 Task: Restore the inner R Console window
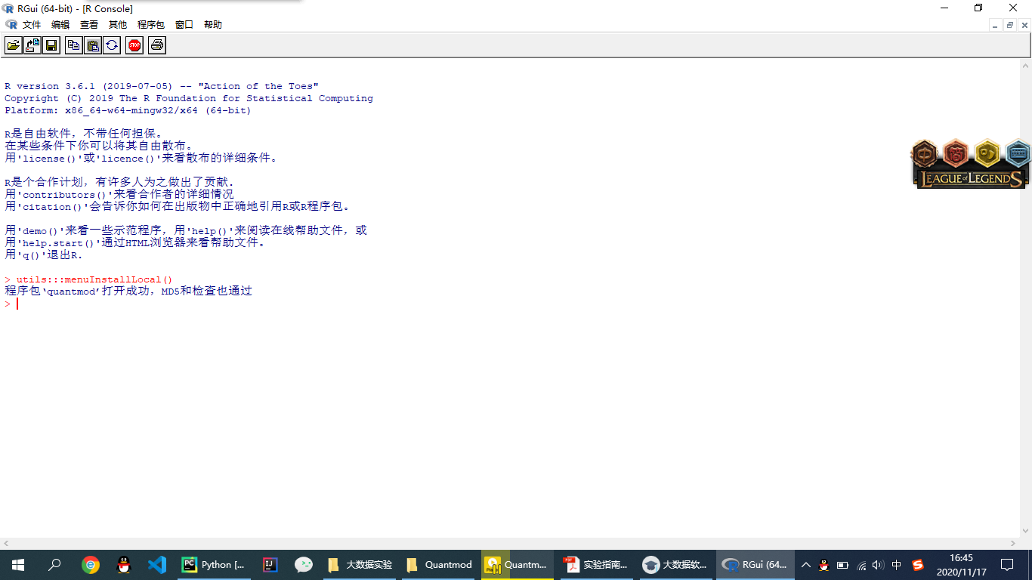[x=1009, y=25]
